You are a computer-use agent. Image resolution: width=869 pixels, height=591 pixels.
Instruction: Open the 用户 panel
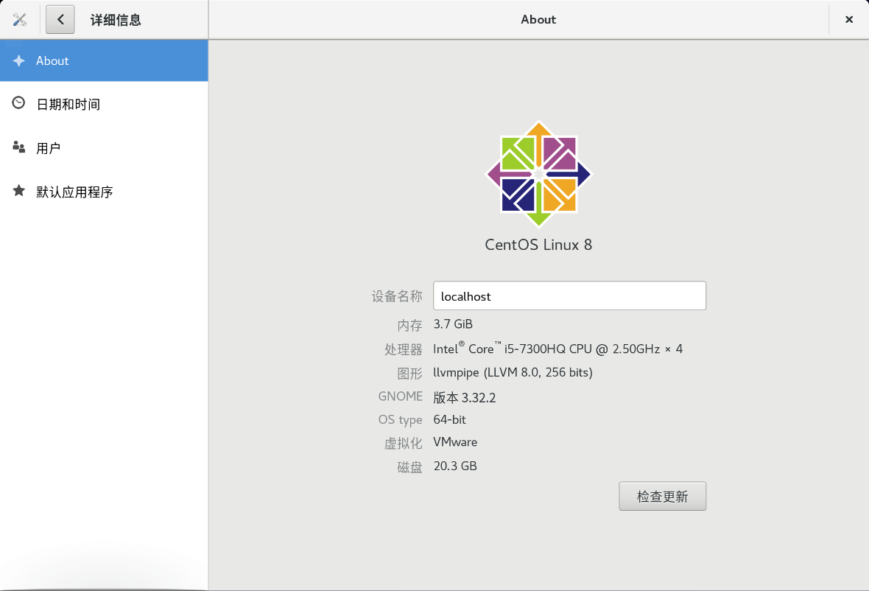click(104, 148)
